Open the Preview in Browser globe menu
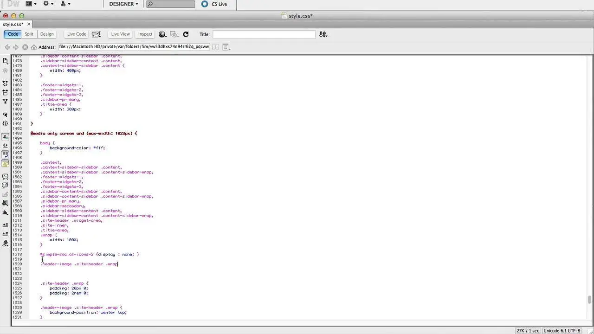This screenshot has width=594, height=334. coord(162,34)
